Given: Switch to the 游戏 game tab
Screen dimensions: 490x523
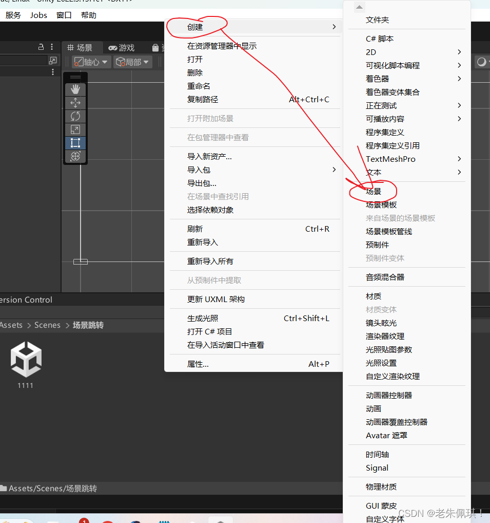Looking at the screenshot, I should tap(122, 48).
